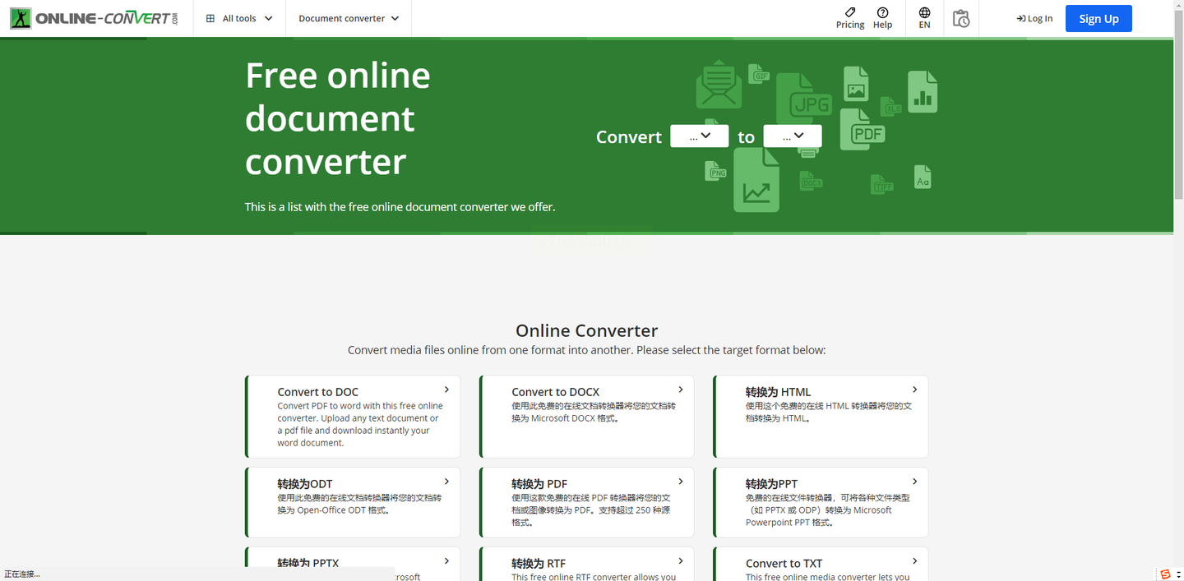
Task: Click the 转换为PPT chevron arrow
Action: [914, 482]
